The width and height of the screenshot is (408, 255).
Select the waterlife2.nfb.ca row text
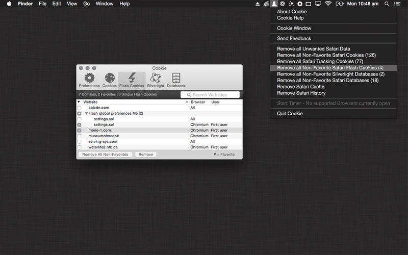coord(103,147)
